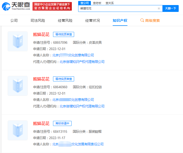Select 申请日期：2022-12-01 in the 68657096 entry

click(49, 49)
